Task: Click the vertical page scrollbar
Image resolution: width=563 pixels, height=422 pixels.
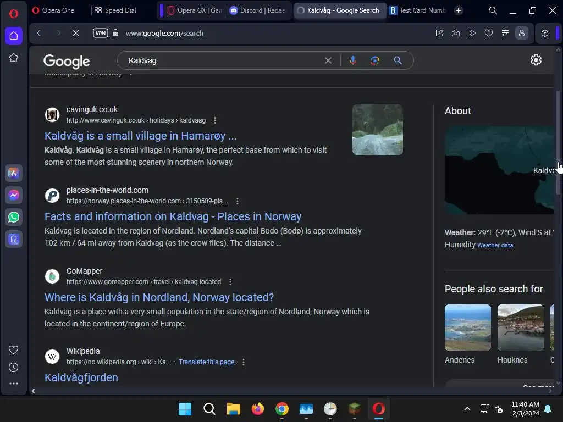Action: click(558, 142)
